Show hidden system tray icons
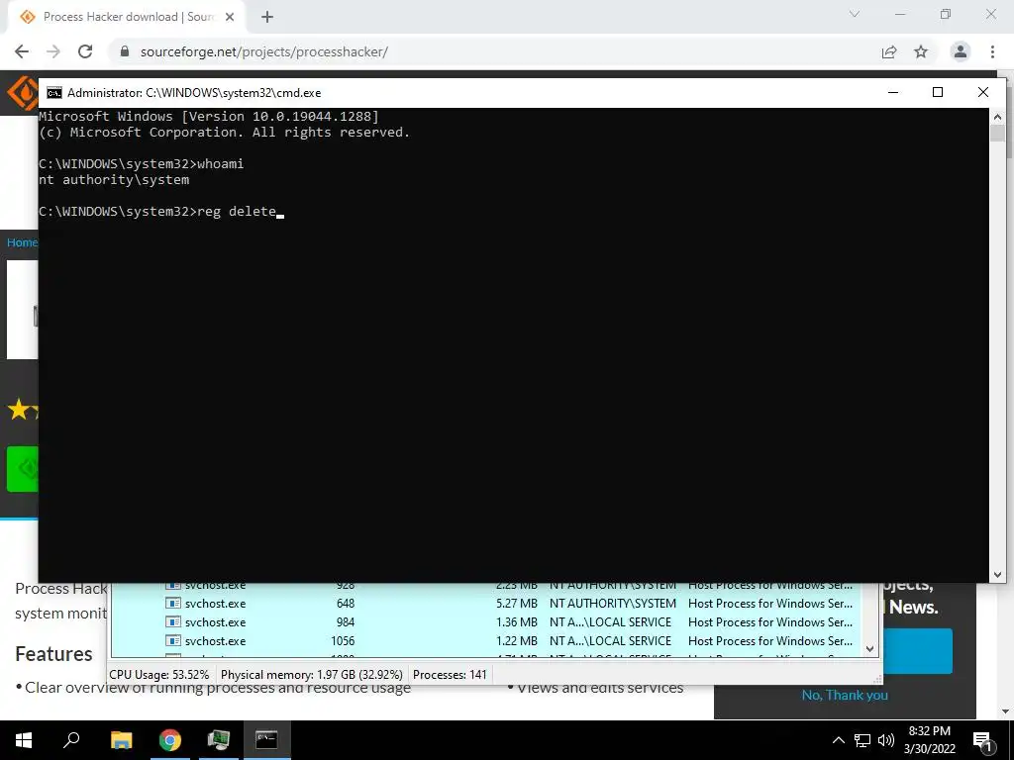The image size is (1014, 760). tap(838, 740)
